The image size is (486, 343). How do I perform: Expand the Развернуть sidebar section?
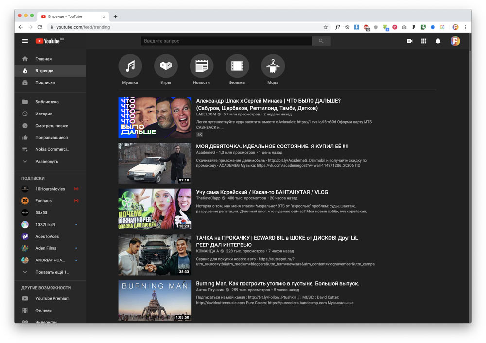(46, 161)
